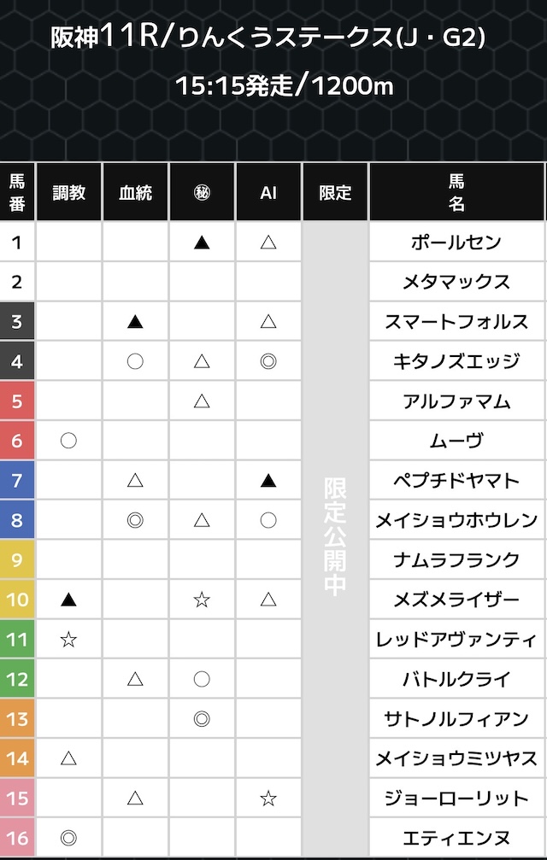Image resolution: width=547 pixels, height=860 pixels.
Task: Click yellow horse number 9 swatch
Action: click(17, 560)
